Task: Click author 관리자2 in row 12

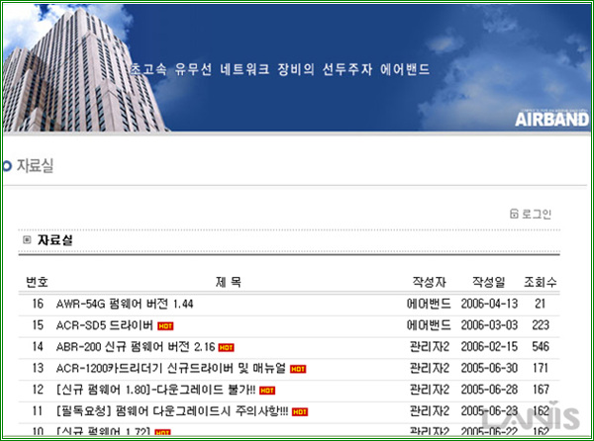Action: coord(430,390)
